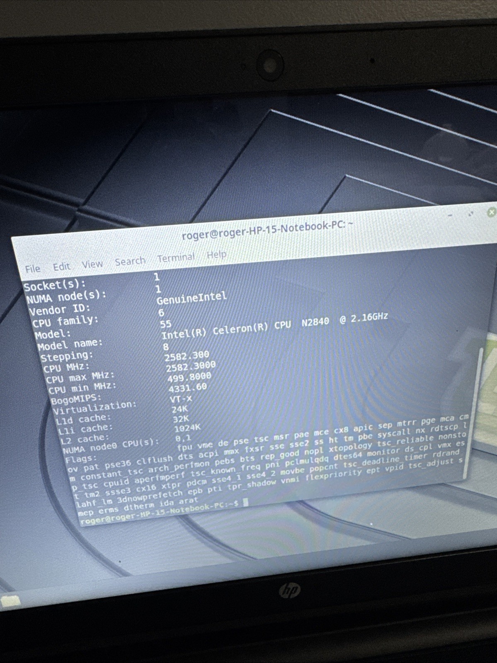The height and width of the screenshot is (663, 497).
Task: Open the Terminal menu
Action: click(x=176, y=257)
